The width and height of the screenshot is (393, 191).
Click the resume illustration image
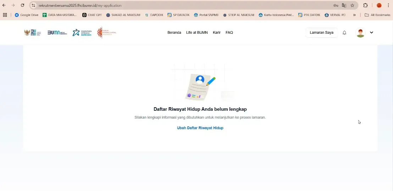pyautogui.click(x=201, y=87)
